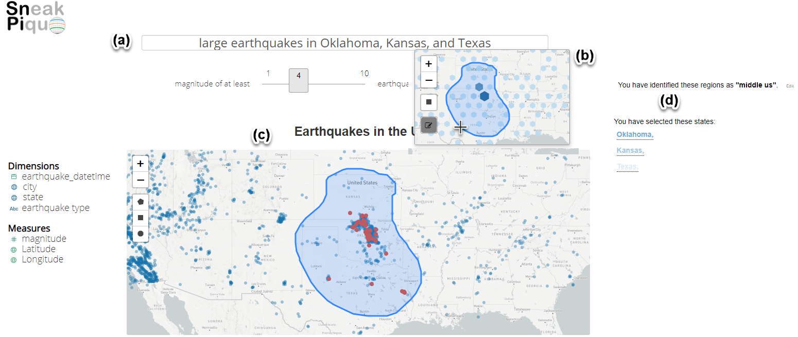
Task: Select the magnitude measure field
Action: coord(44,239)
